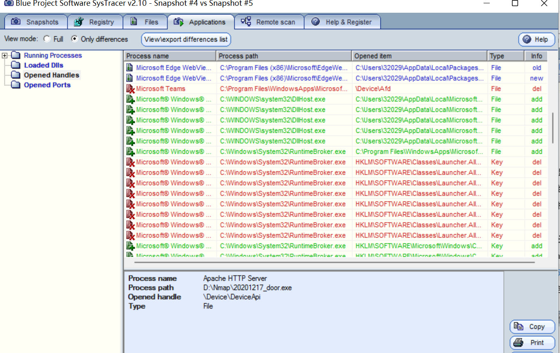This screenshot has height=353, width=560.
Task: Click the file icon of the Edge WebView "new" row
Action: tap(130, 78)
